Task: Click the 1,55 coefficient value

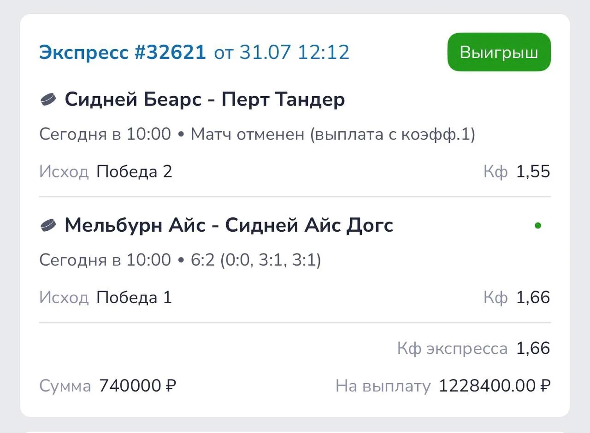Action: [x=533, y=172]
